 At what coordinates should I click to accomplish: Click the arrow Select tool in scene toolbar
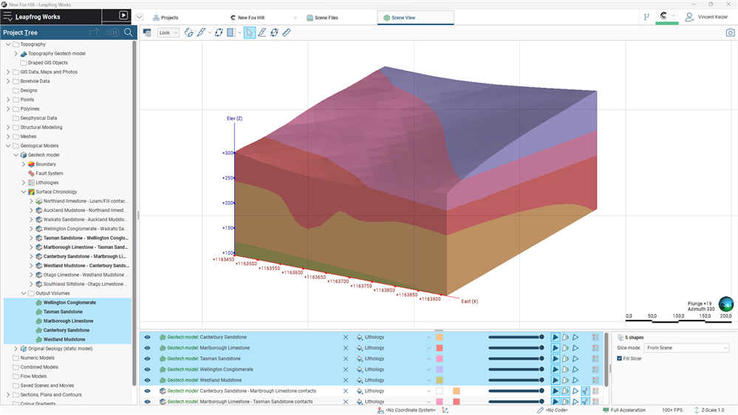(250, 32)
